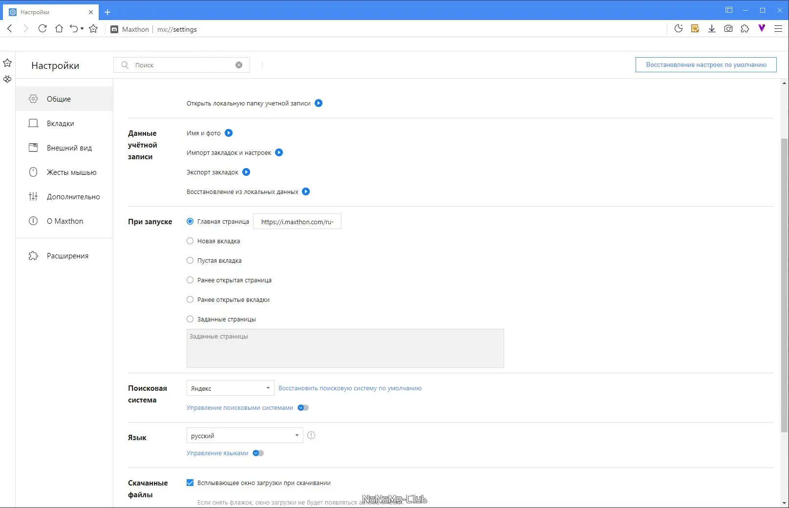Toggle the window layout icon in title bar
This screenshot has height=508, width=789.
coord(729,10)
